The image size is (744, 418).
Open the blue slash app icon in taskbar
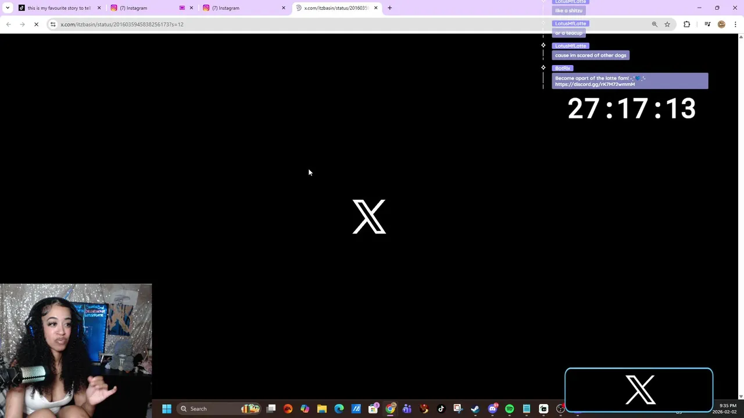(x=356, y=409)
